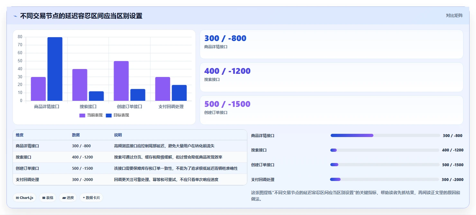Click the summary paragraph starting 这张图提炼
The height and width of the screenshot is (215, 476).
[355, 196]
